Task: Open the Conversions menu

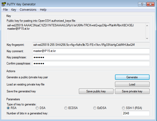Action: 28,10
